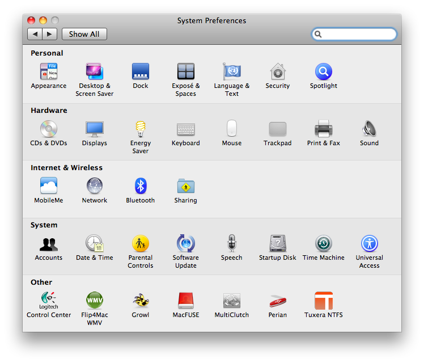The width and height of the screenshot is (424, 363).
Task: Open the Desktop & Screen Saver preferences
Action: tap(95, 72)
